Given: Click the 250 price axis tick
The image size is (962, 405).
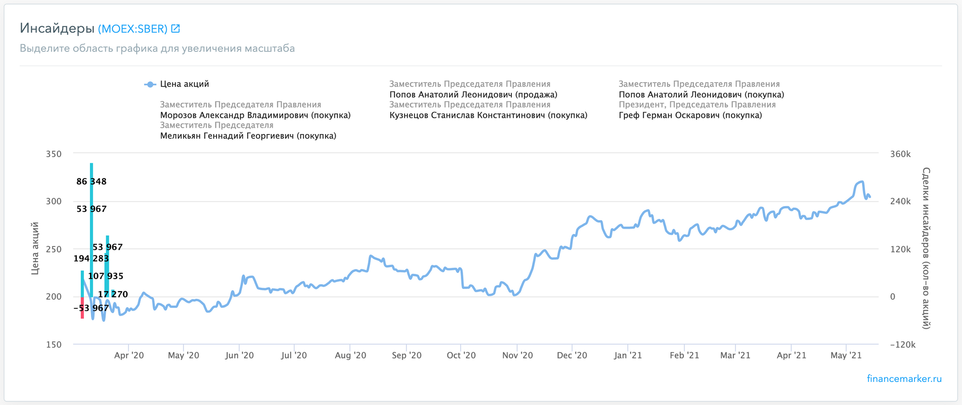Looking at the screenshot, I should pyautogui.click(x=54, y=249).
